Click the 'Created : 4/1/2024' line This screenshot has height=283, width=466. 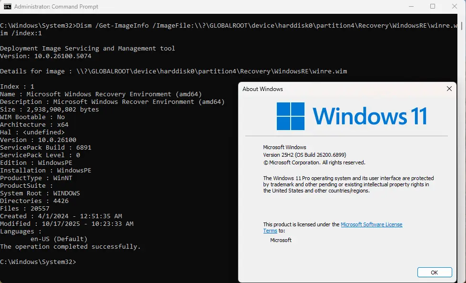[61, 216]
